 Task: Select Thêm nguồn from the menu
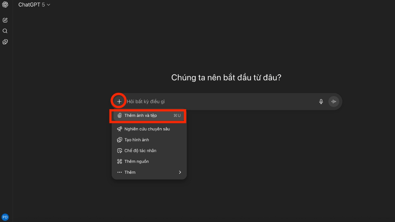(136, 161)
